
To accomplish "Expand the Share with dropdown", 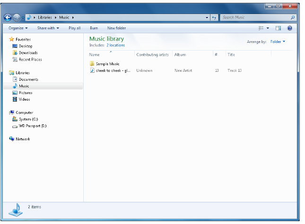I will (x=48, y=28).
